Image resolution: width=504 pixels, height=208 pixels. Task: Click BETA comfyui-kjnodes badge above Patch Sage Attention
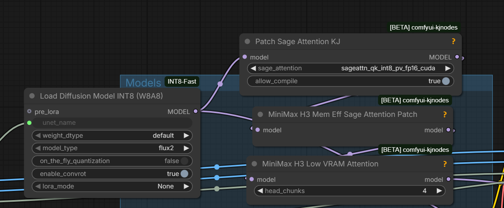(x=423, y=27)
